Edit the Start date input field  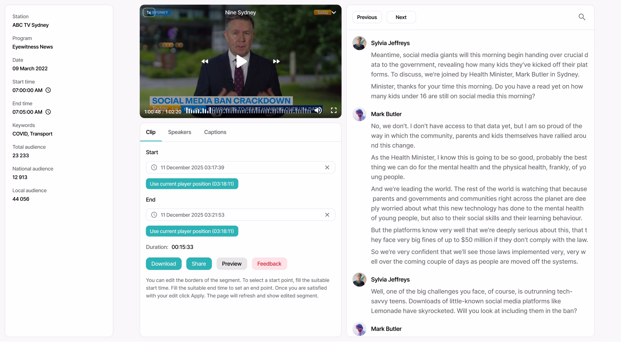tap(240, 167)
